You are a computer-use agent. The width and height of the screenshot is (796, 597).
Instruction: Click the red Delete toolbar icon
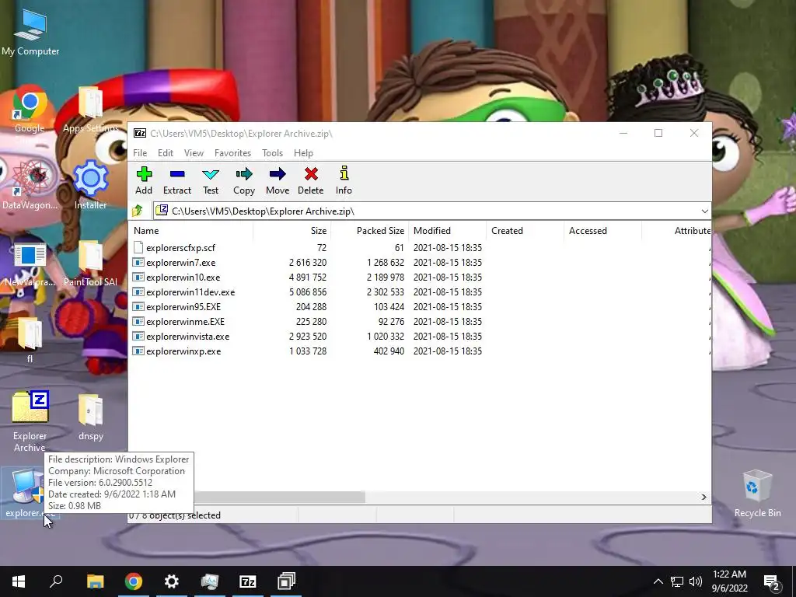pos(311,174)
